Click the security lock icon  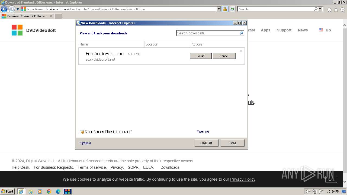225,9
